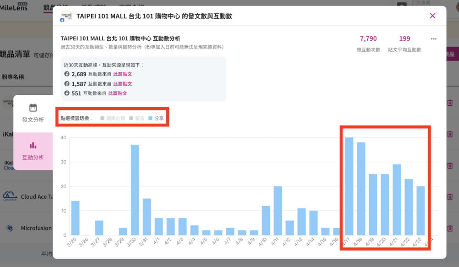Click the bar chart icon for 互動分析
Image resolution: width=459 pixels, height=267 pixels.
pos(33,146)
